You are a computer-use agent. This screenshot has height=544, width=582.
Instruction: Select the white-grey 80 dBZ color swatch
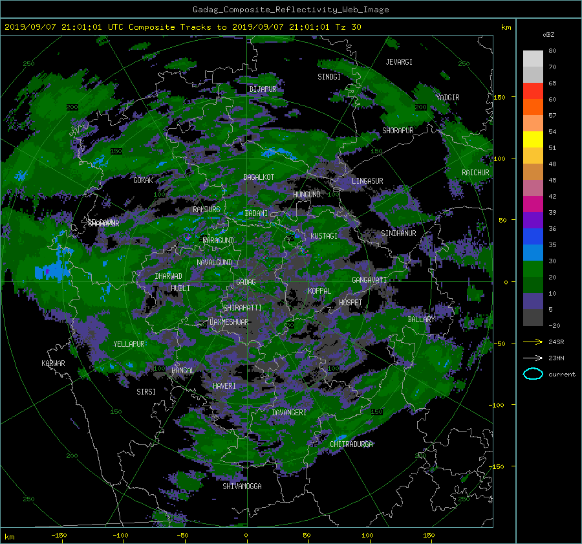(x=533, y=59)
